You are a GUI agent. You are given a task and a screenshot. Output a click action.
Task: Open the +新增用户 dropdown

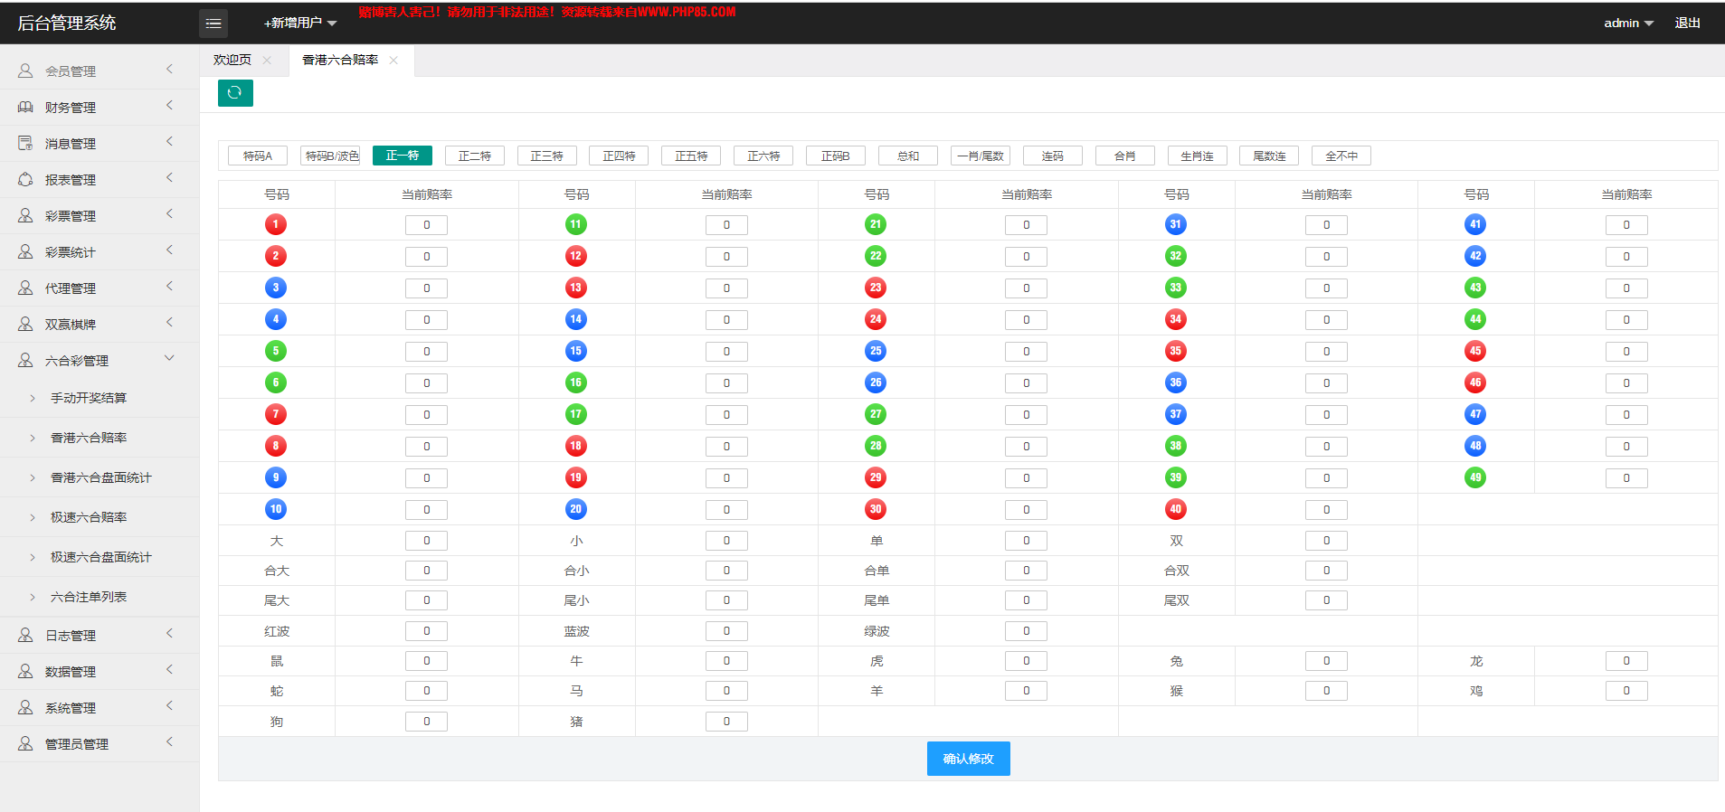[x=300, y=23]
